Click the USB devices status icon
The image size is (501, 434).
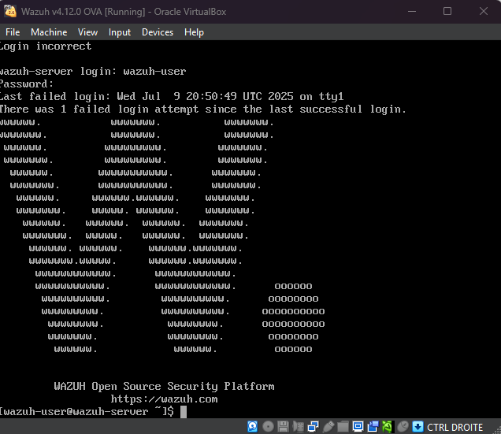click(x=328, y=426)
